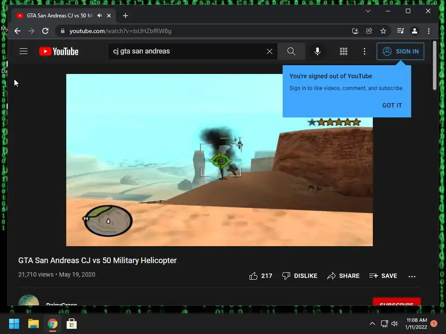Viewport: 446px width, 334px height.
Task: Click the red SUBSCRIBE button
Action: [x=396, y=302]
